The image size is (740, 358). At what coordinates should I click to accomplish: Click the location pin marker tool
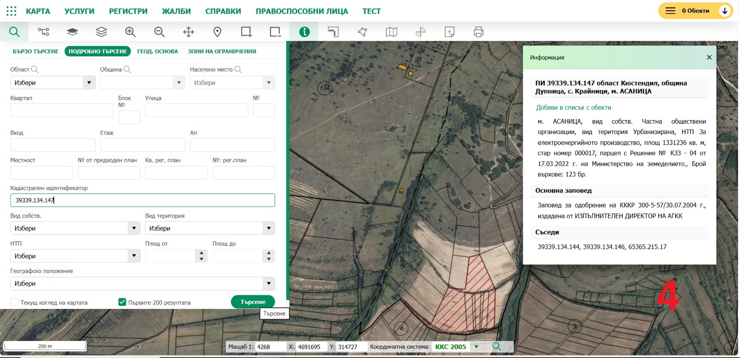click(x=217, y=32)
